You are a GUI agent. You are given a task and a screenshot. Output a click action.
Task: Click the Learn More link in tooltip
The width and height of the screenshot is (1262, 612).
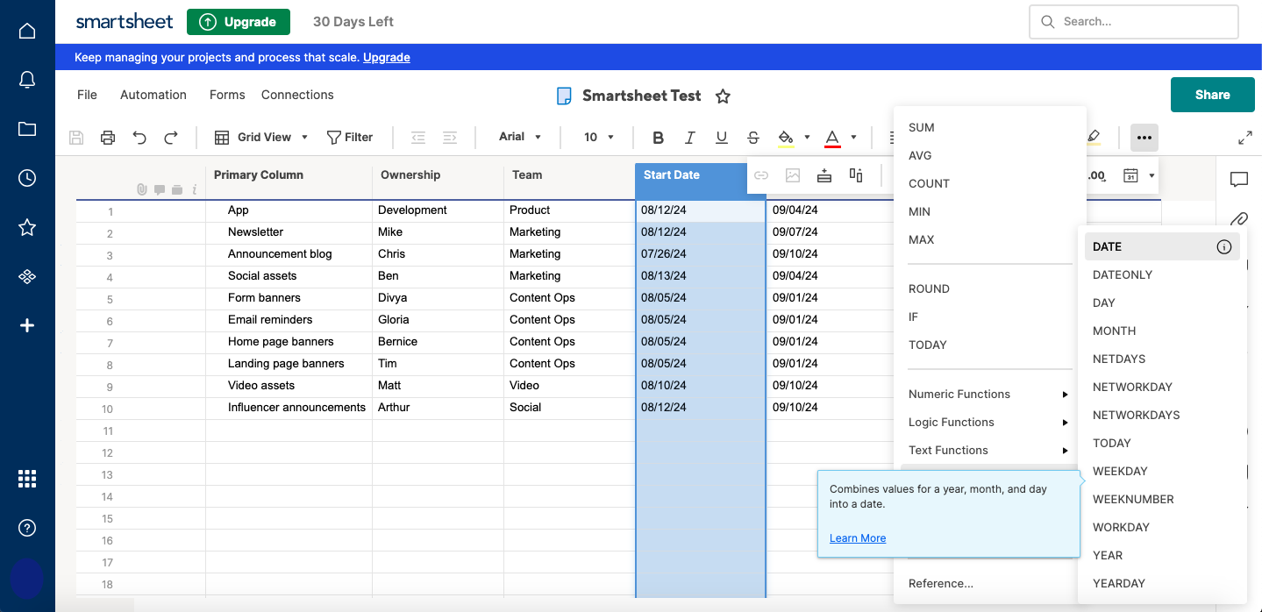(x=857, y=538)
